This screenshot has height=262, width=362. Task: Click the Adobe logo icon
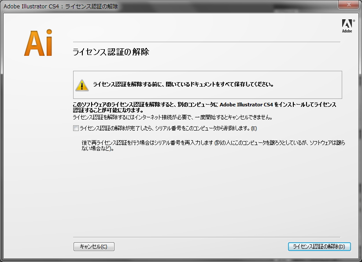point(348,26)
